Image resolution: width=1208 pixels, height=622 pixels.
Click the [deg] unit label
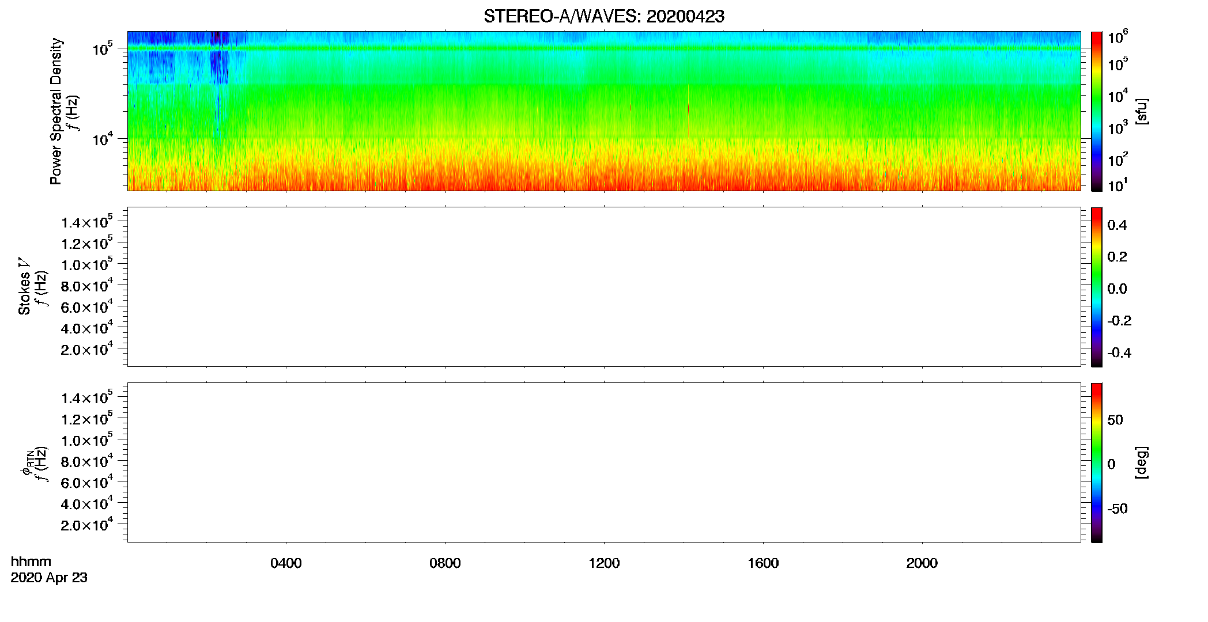(1142, 462)
